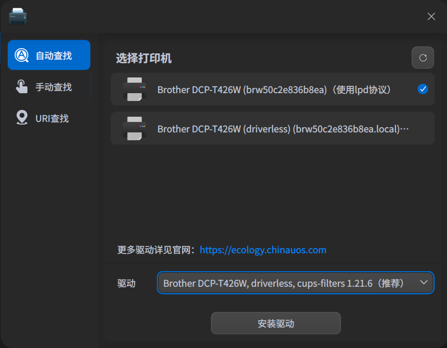Image resolution: width=447 pixels, height=348 pixels.
Task: Switch to the 手动查找 tab
Action: tap(49, 86)
